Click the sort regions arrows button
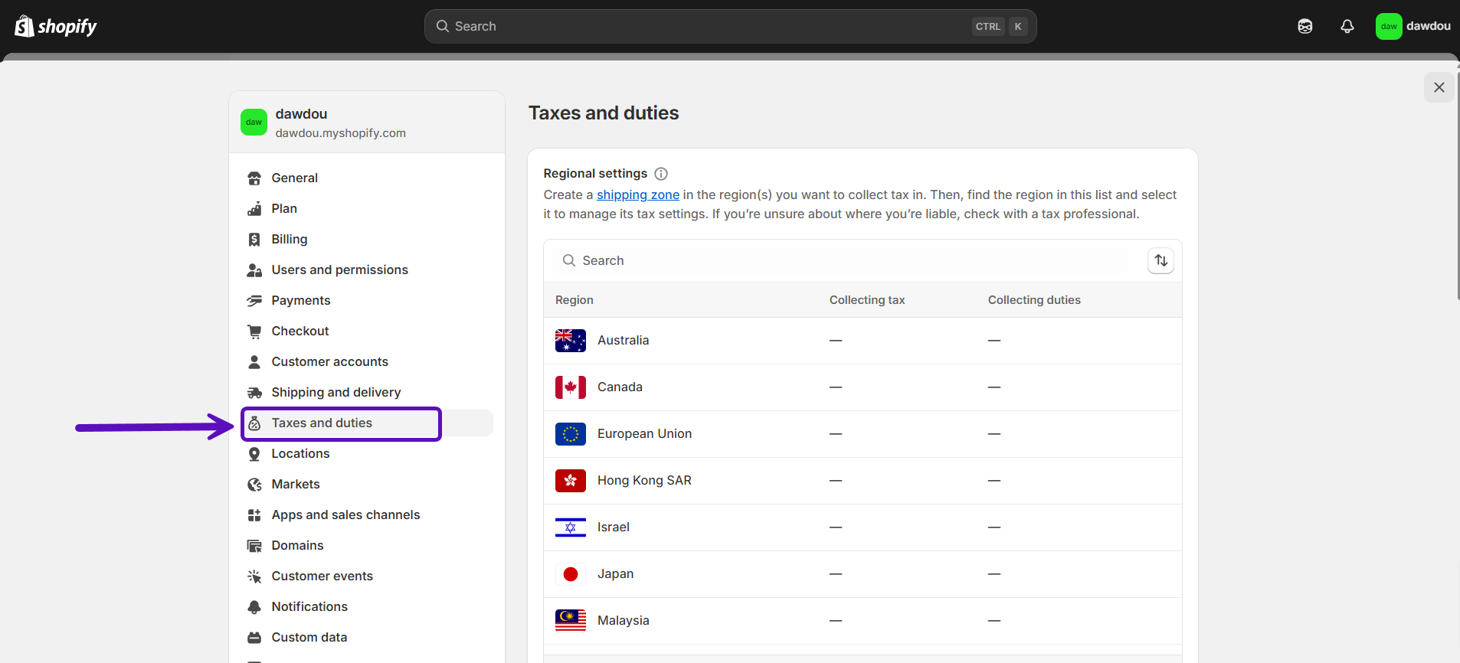Viewport: 1460px width, 663px height. 1160,261
